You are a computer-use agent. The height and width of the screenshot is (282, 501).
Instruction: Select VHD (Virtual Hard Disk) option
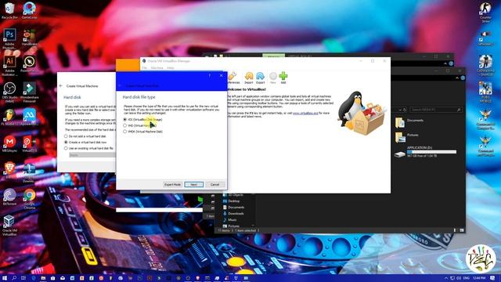139,125
